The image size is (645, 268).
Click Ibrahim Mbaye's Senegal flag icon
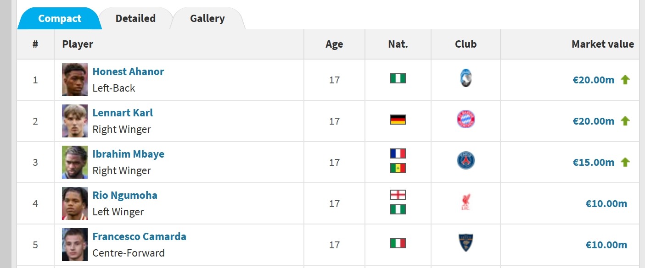(x=398, y=168)
